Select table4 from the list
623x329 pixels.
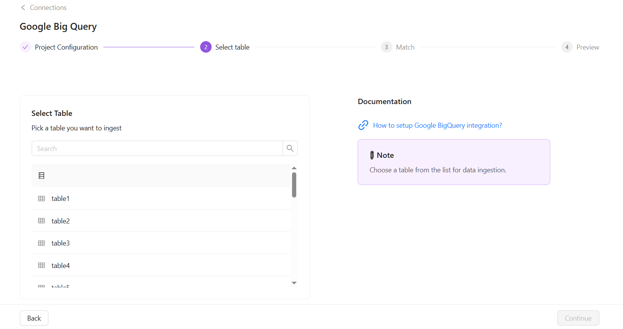coord(161,266)
